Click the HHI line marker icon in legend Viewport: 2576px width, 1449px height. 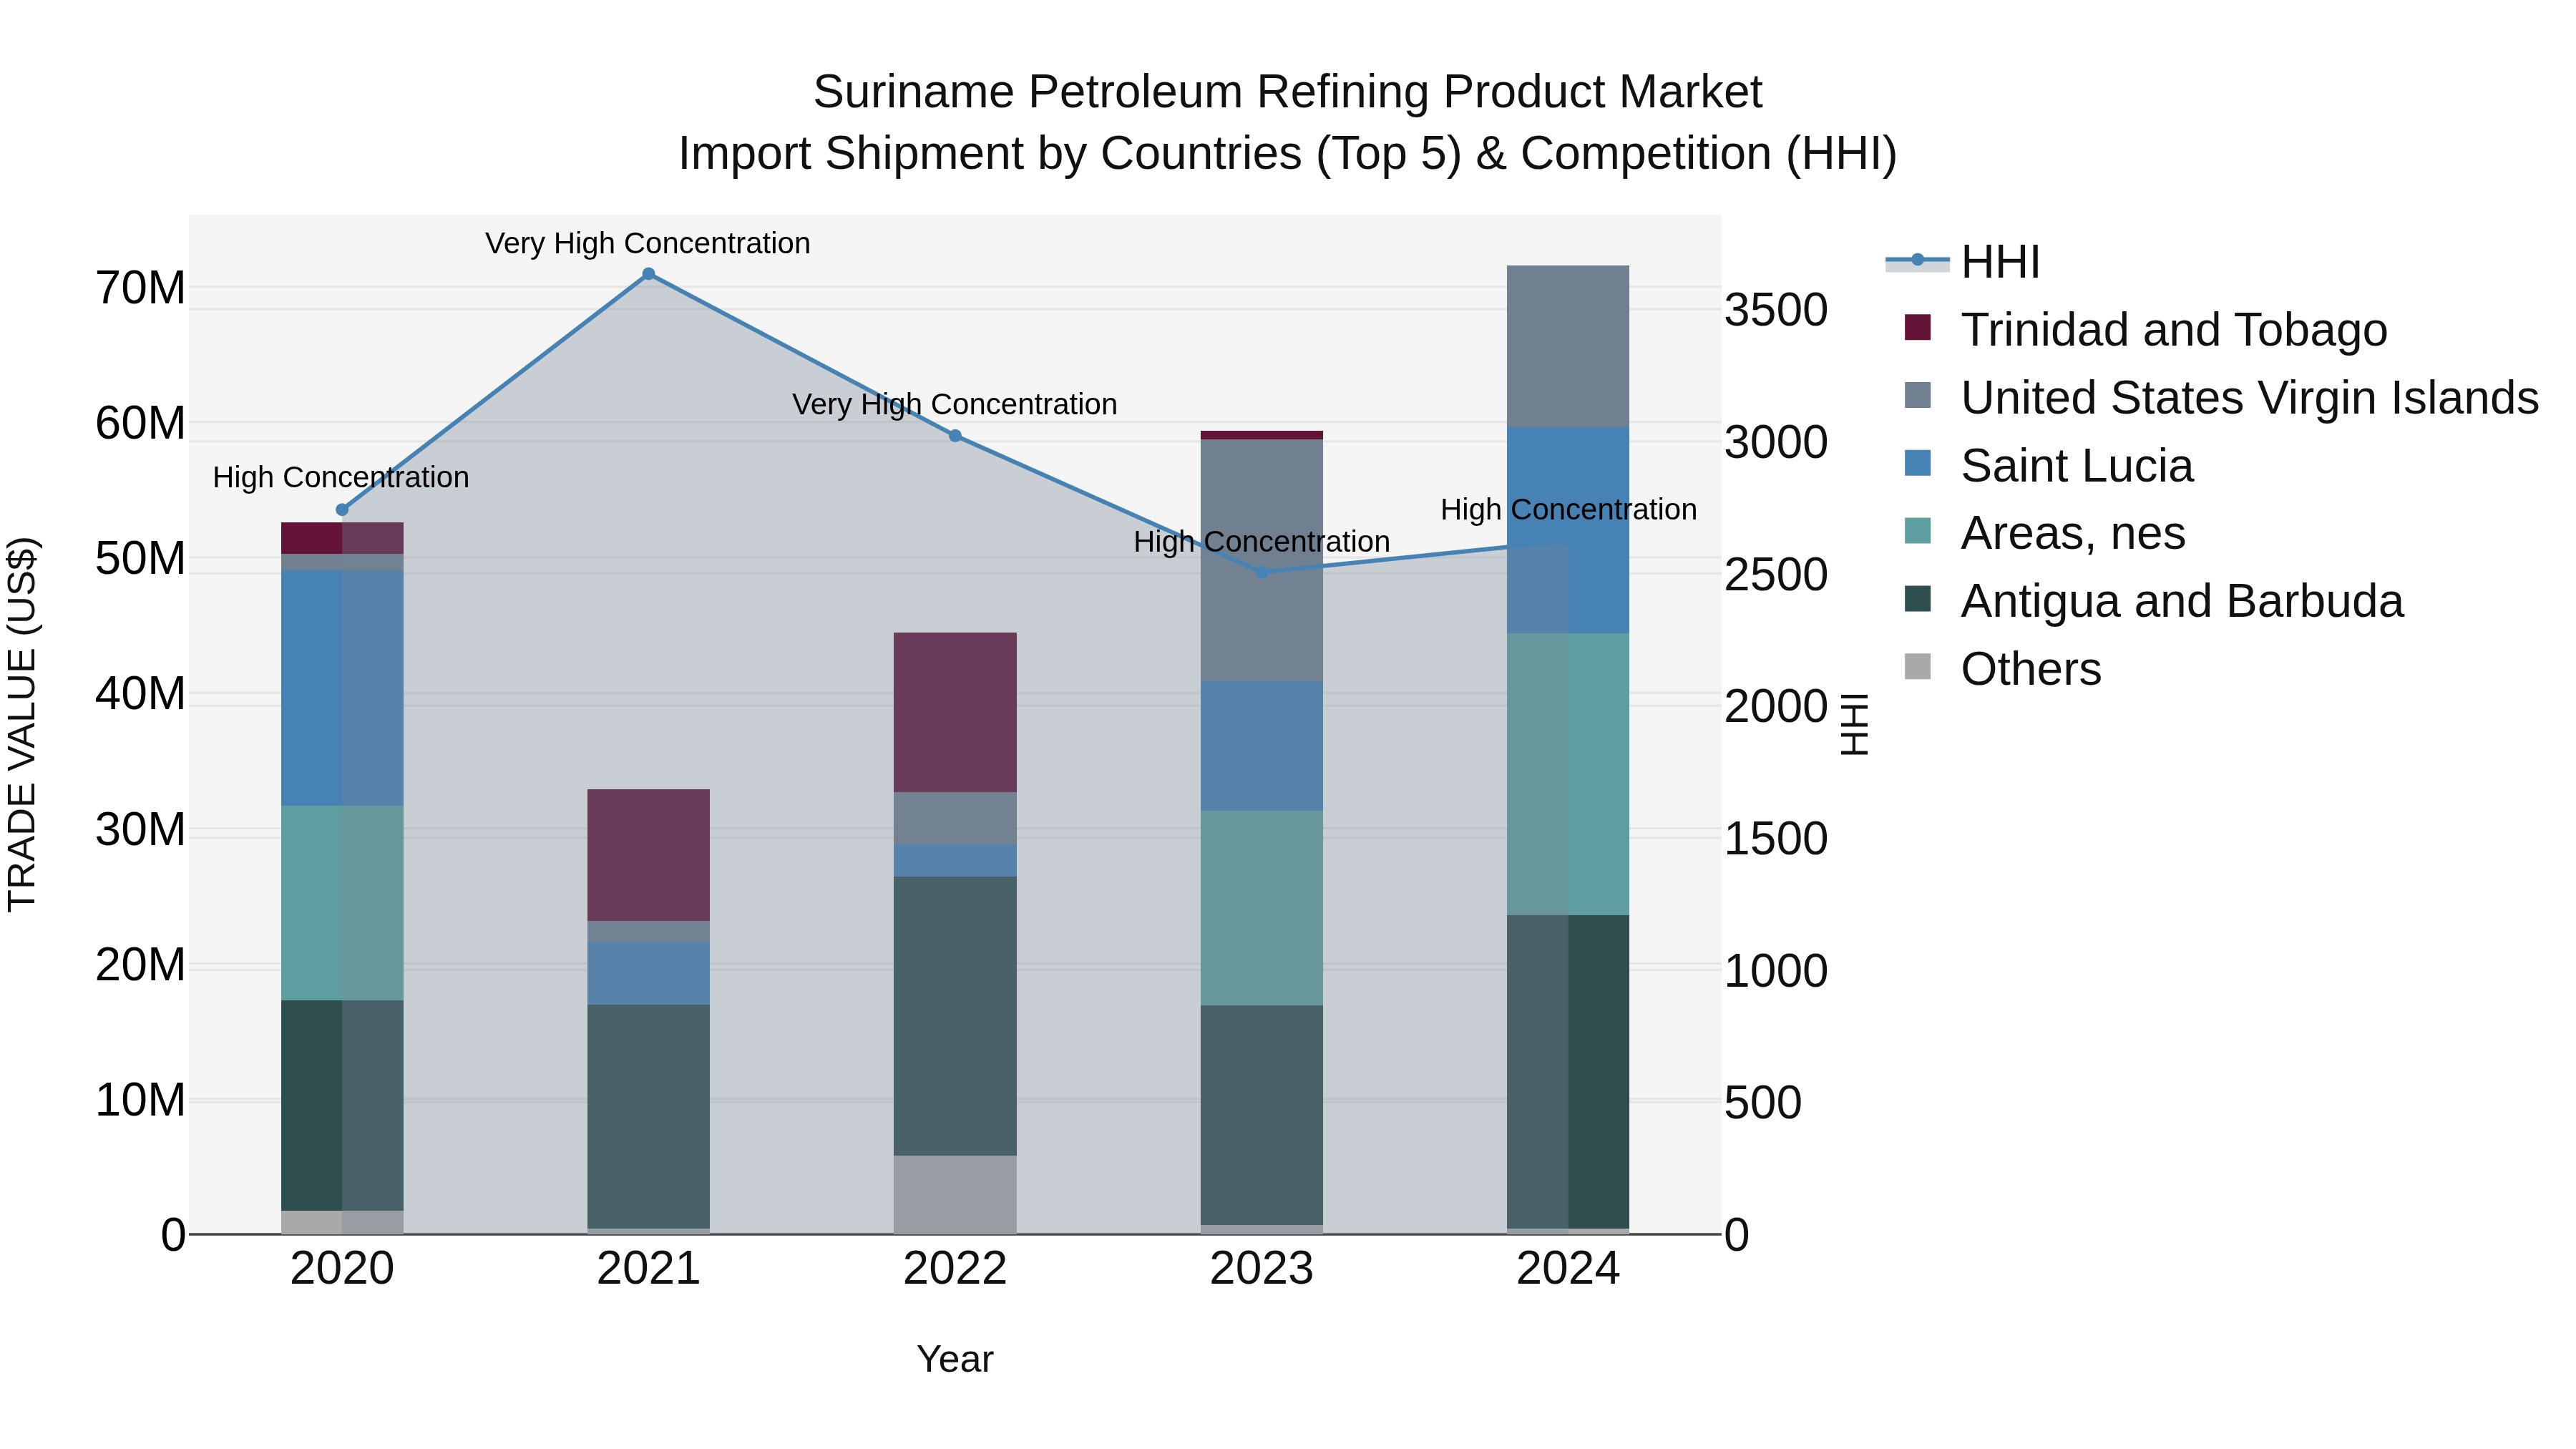point(1918,260)
